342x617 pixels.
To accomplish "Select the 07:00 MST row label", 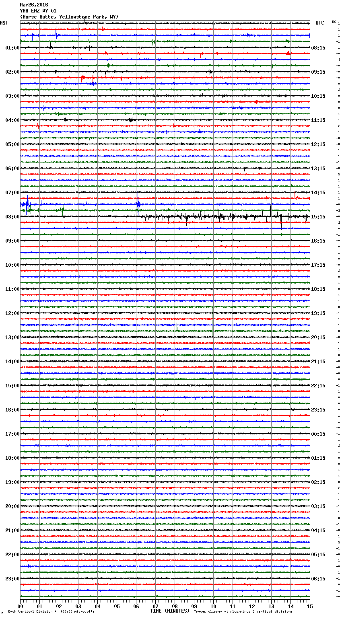I will (12, 193).
